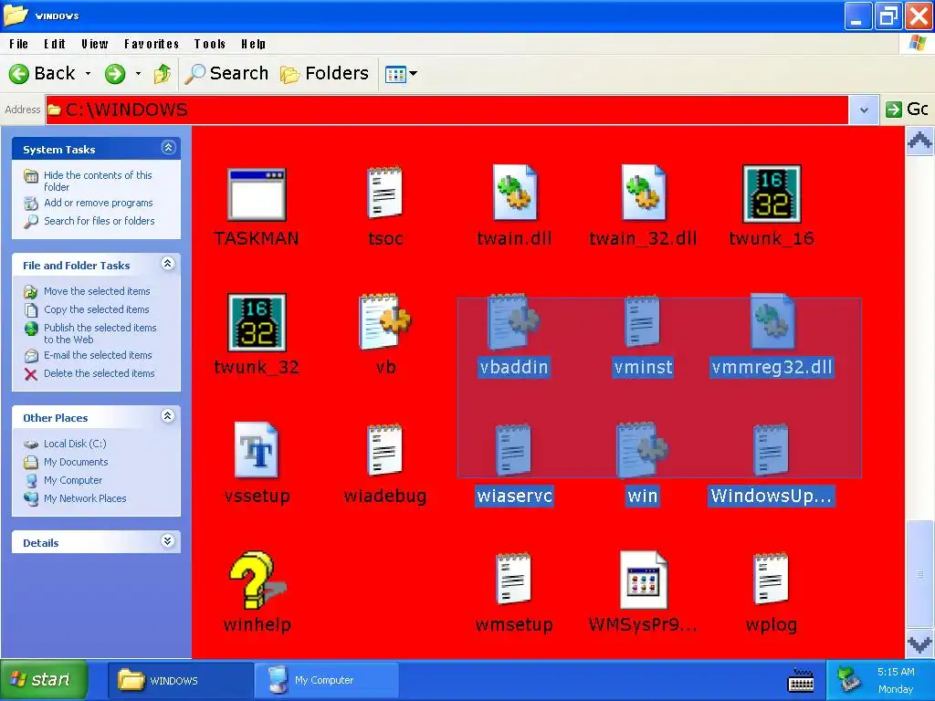Image resolution: width=935 pixels, height=701 pixels.
Task: Click E-mail the selected items
Action: click(x=98, y=355)
